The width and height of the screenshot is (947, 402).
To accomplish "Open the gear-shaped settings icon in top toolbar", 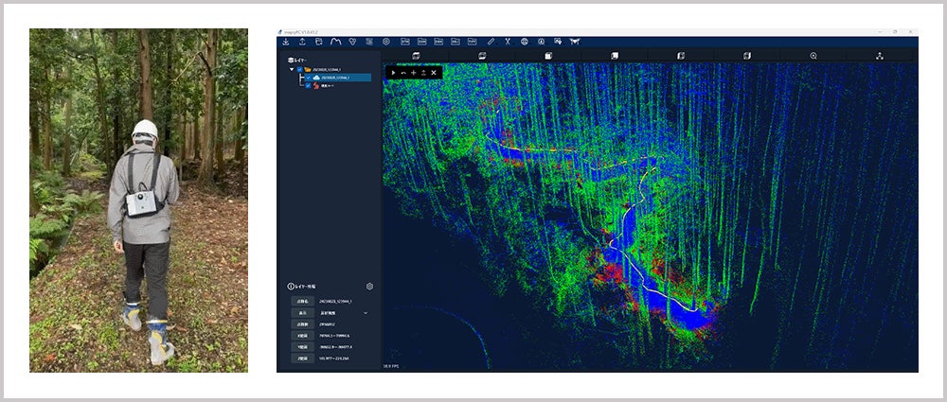I will pos(386,42).
